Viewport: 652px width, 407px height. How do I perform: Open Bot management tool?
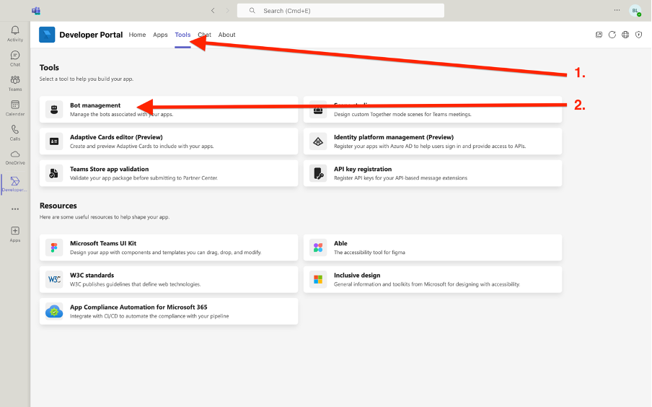click(x=169, y=110)
